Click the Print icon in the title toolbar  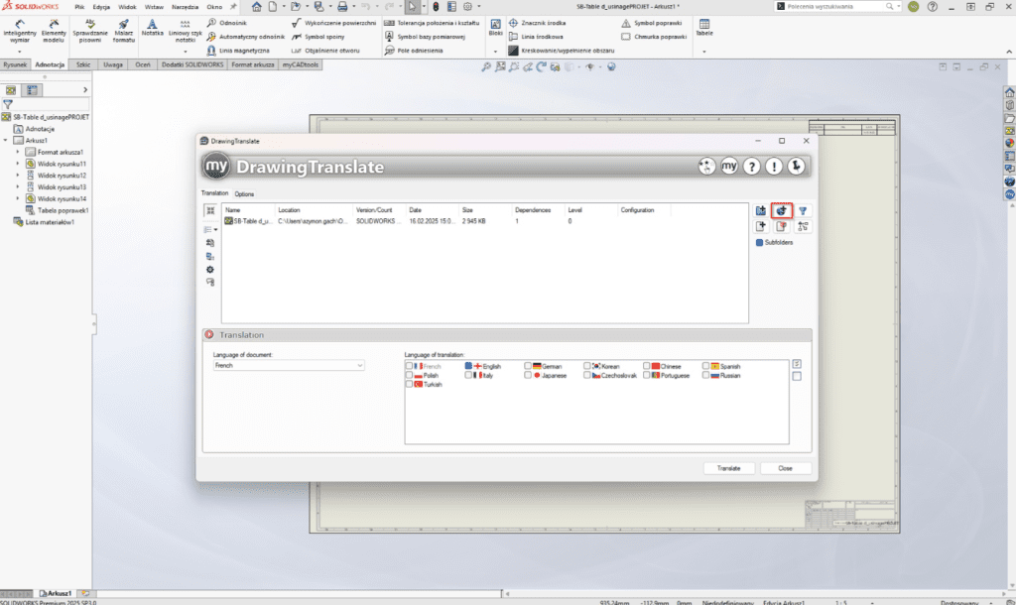coord(342,7)
